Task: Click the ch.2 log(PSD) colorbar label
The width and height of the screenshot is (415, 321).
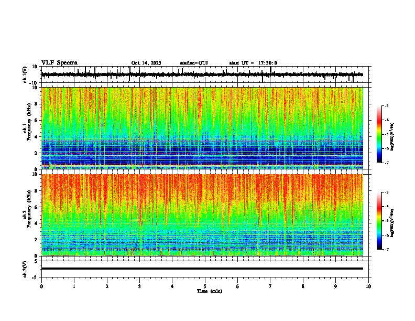Action: (x=392, y=223)
